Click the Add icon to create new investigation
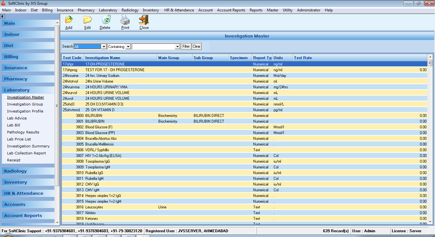The image size is (435, 237). 68,22
